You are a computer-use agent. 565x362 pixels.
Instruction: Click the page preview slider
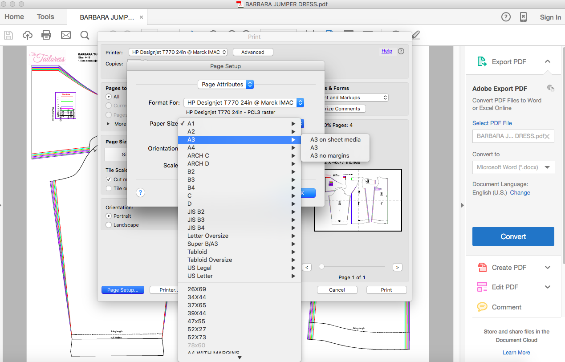click(352, 267)
